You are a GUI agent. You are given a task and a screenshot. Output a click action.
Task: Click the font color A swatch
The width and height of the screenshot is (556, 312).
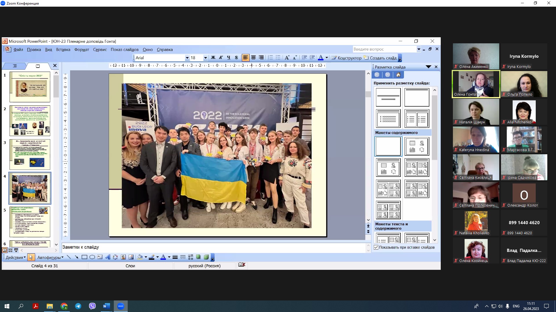(321, 58)
